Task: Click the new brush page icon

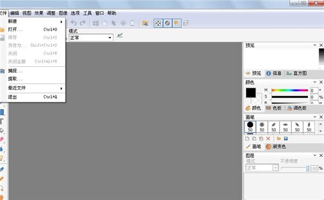Action: [247, 139]
